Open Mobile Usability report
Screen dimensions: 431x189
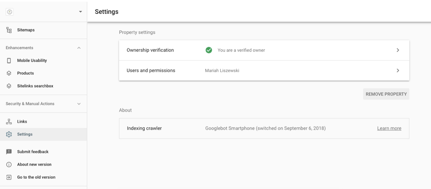(32, 61)
